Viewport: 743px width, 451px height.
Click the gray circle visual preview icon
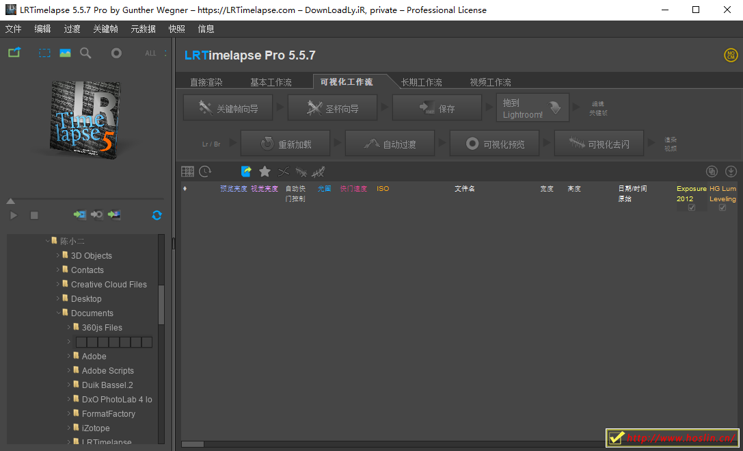coord(116,53)
